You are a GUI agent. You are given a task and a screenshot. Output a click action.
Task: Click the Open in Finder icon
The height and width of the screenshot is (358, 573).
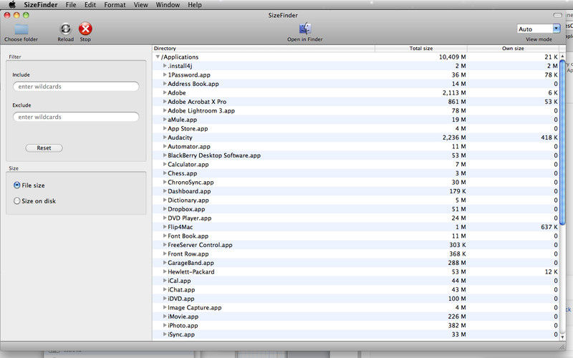point(305,29)
